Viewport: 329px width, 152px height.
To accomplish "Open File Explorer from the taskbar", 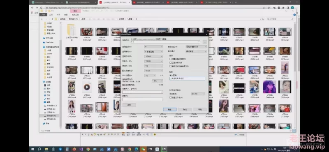I will pyautogui.click(x=46, y=149).
